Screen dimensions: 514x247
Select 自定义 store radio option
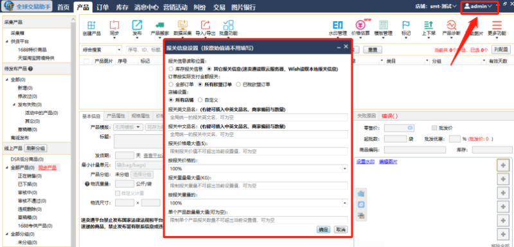200,100
